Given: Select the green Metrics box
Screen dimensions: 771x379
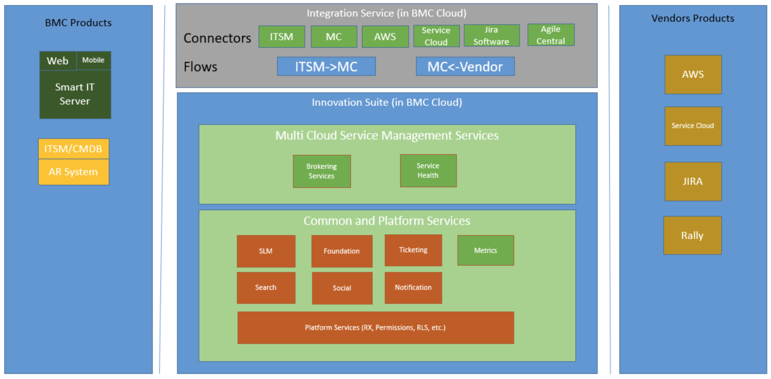Looking at the screenshot, I should coord(485,250).
